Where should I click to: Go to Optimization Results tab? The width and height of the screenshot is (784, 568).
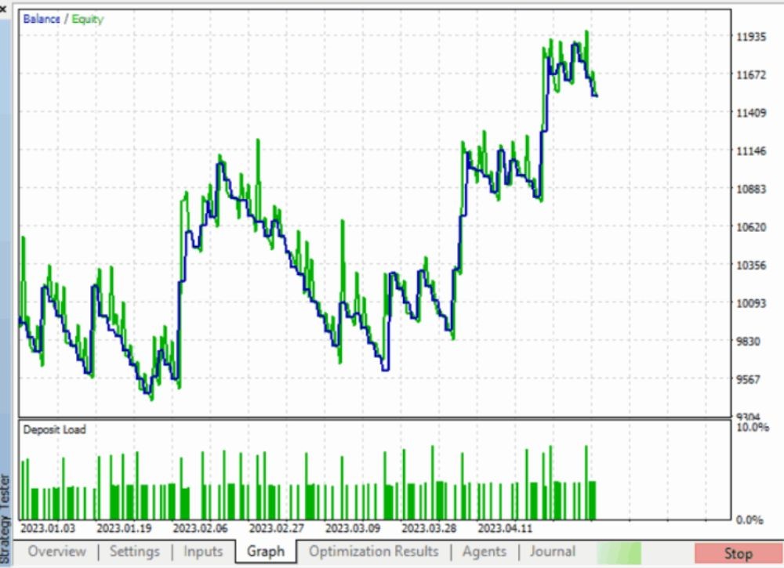pos(373,552)
